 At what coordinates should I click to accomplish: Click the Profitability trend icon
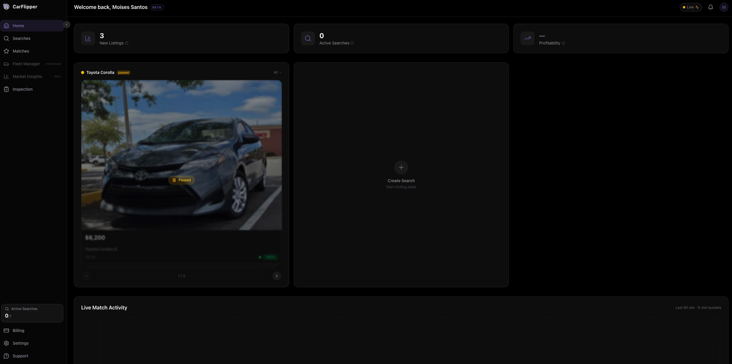527,38
